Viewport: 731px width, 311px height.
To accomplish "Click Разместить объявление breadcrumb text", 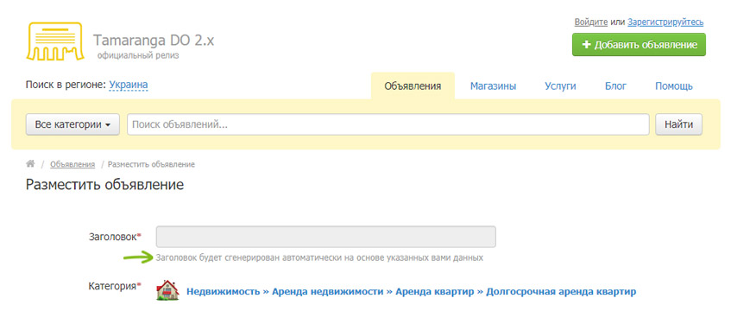I will tap(152, 164).
